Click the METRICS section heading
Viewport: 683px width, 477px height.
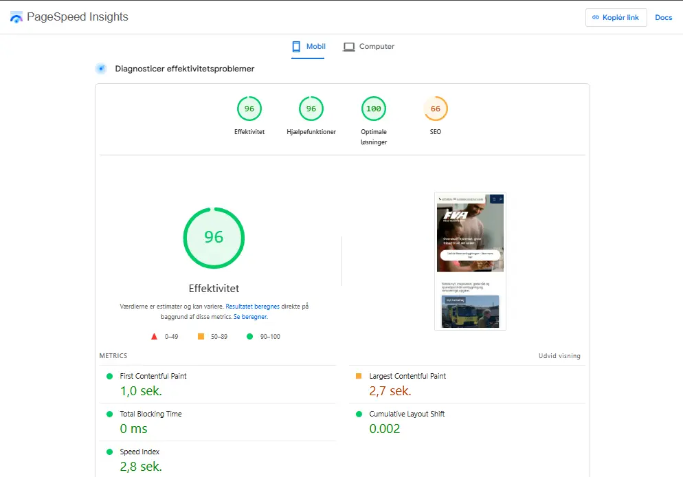point(113,356)
